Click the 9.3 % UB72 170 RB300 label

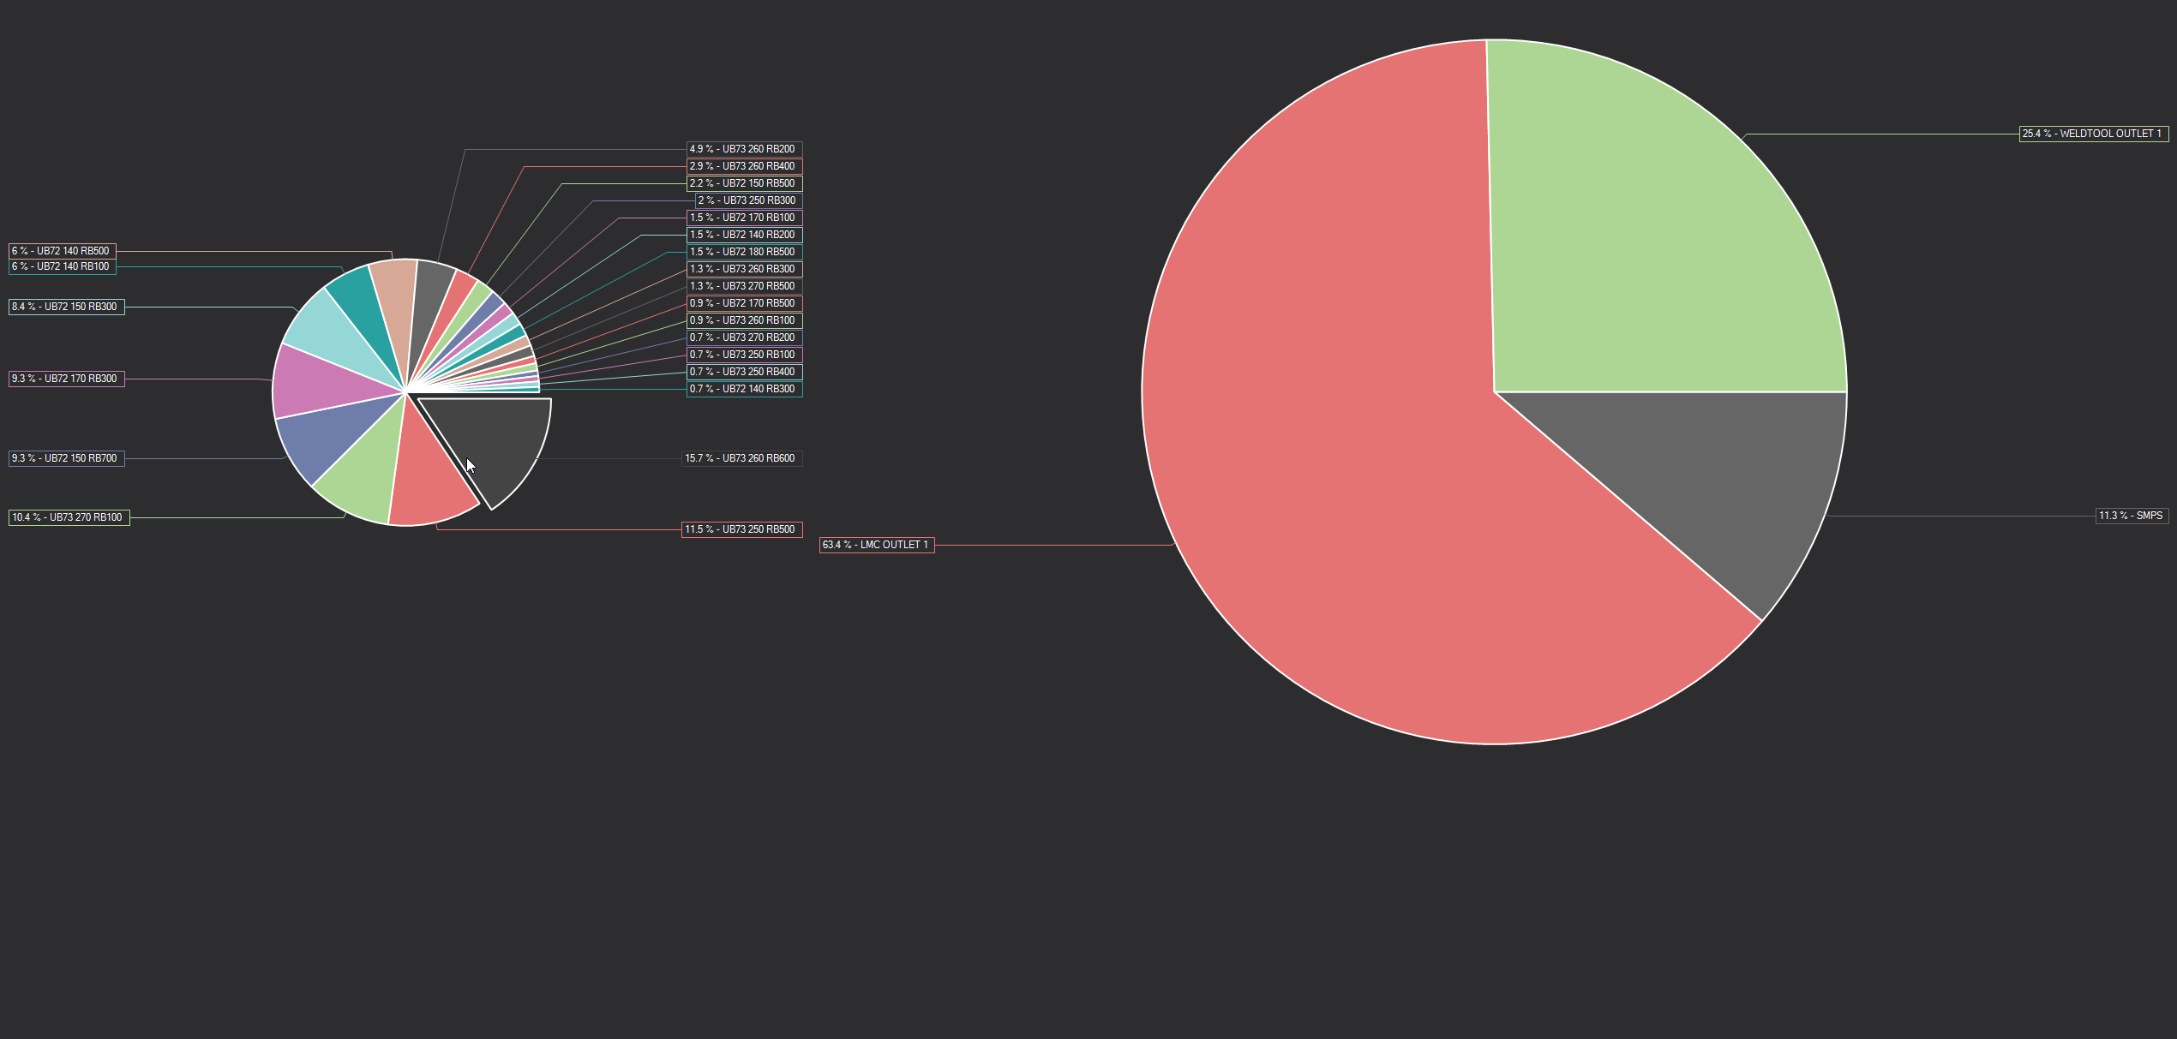(66, 379)
